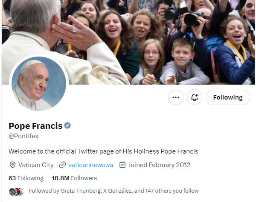Image resolution: width=256 pixels, height=202 pixels.
Task: Open the 18.8M Followers list
Action: (74, 178)
